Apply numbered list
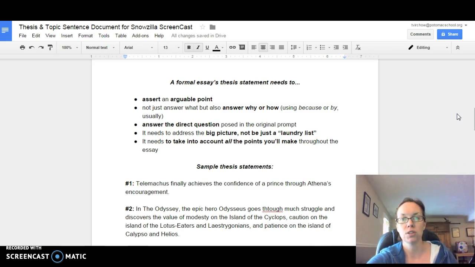475x267 pixels. 309,47
